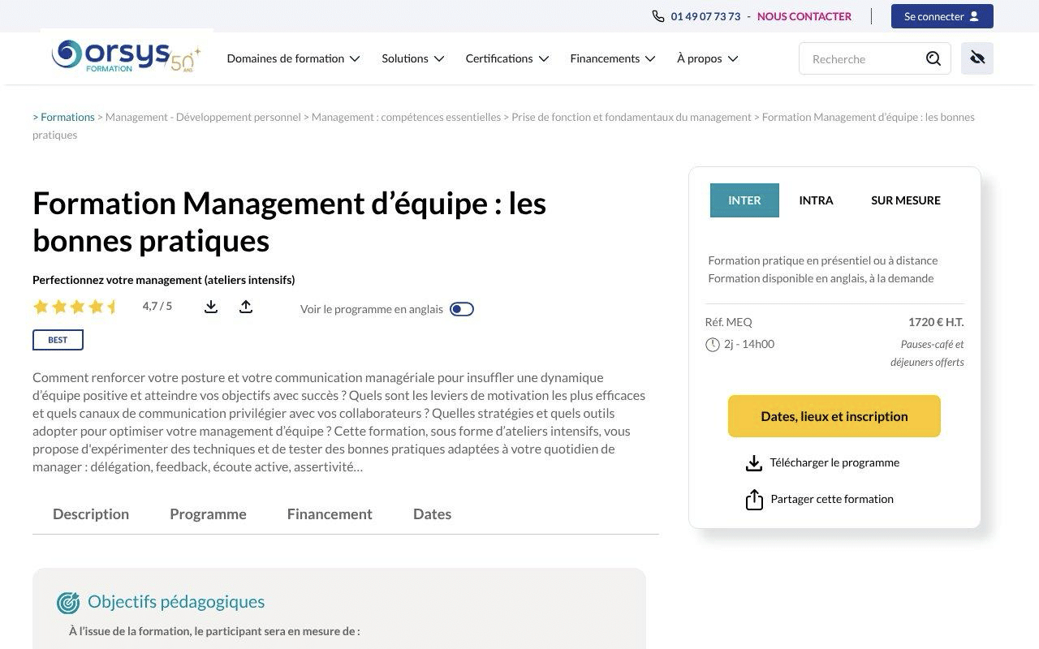Viewport: 1039px width, 649px height.
Task: Click the clock icon next to 2j - 14h00
Action: (x=713, y=345)
